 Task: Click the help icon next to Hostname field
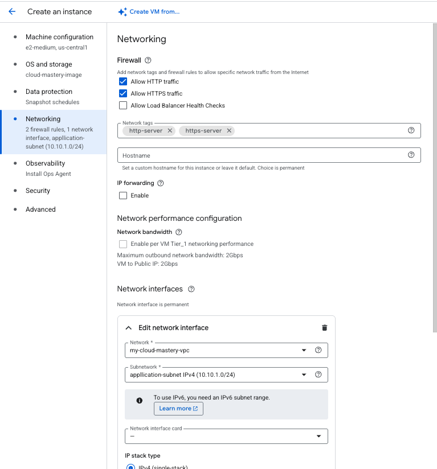pyautogui.click(x=411, y=155)
